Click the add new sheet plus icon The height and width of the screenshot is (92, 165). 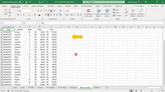[107, 88]
